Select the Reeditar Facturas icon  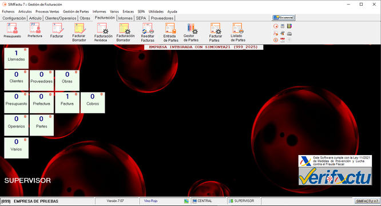tap(148, 32)
